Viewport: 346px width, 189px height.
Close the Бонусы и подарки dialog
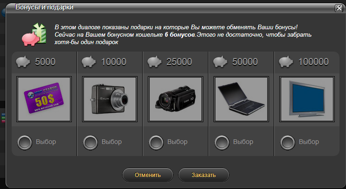pos(339,8)
